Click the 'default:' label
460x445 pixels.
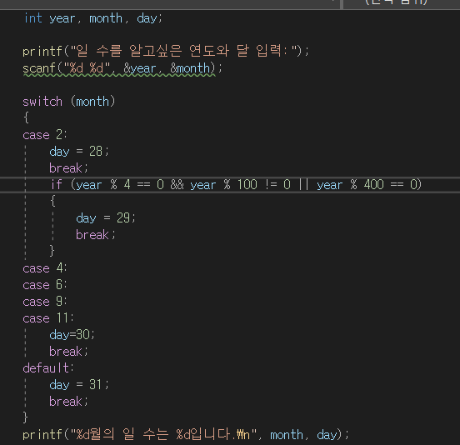[48, 367]
